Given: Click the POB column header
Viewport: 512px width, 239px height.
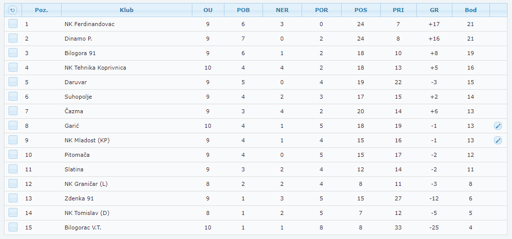Looking at the screenshot, I should (243, 10).
